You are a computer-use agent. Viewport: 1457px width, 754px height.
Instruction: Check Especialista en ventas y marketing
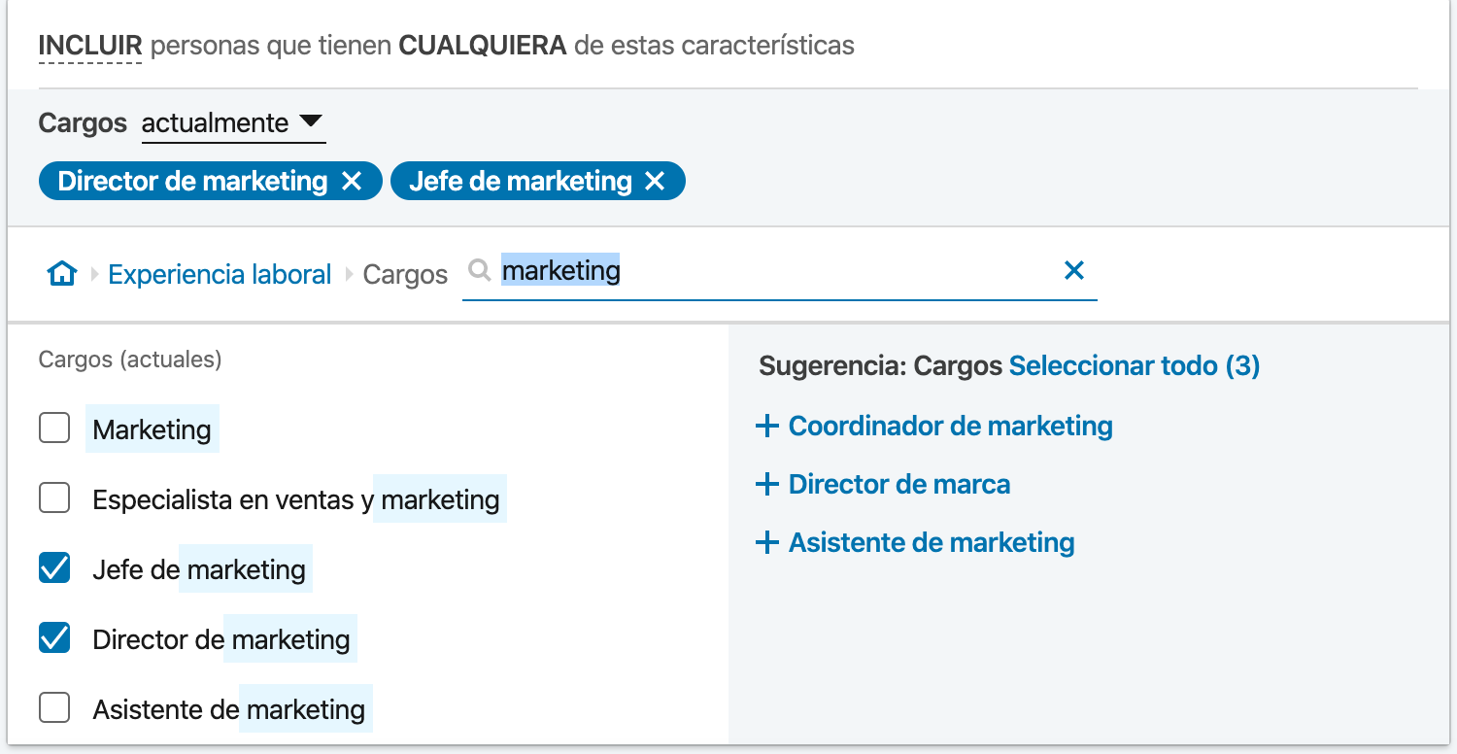(x=54, y=497)
